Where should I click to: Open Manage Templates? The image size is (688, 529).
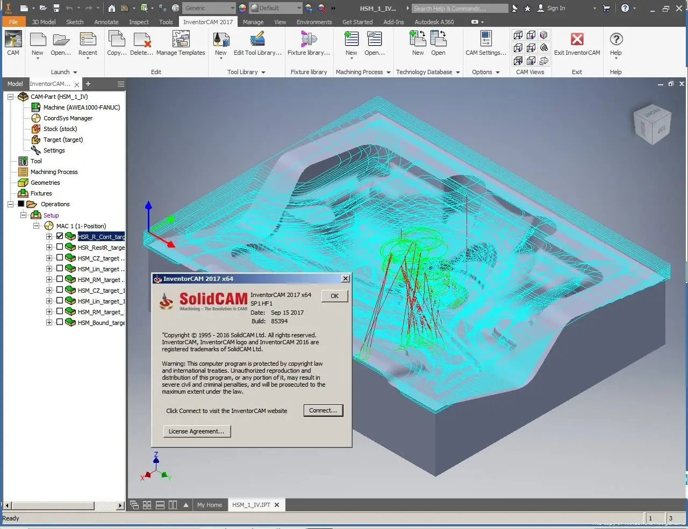click(x=181, y=43)
